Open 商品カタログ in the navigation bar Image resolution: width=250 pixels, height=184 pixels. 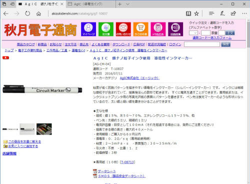pos(26,44)
